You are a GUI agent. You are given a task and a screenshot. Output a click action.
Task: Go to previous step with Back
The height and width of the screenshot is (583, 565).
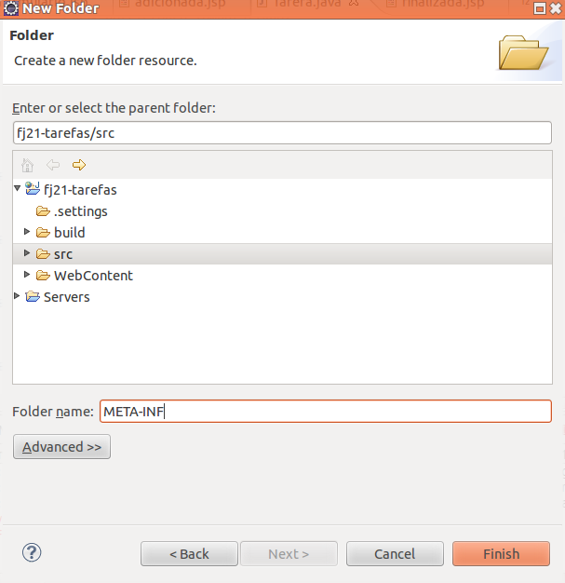[x=189, y=554]
